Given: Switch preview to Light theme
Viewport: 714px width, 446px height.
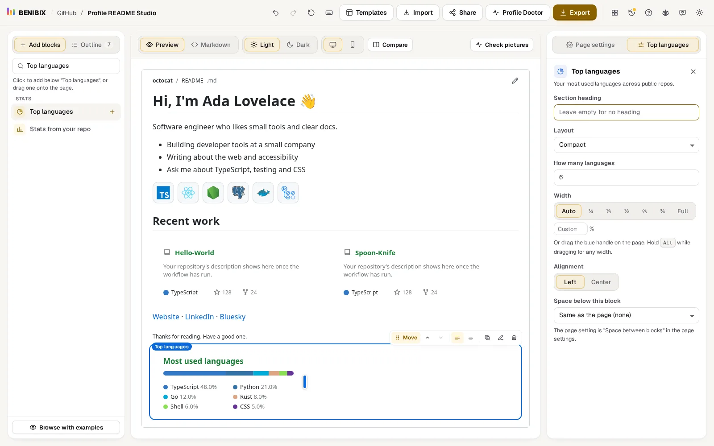Looking at the screenshot, I should (x=262, y=45).
